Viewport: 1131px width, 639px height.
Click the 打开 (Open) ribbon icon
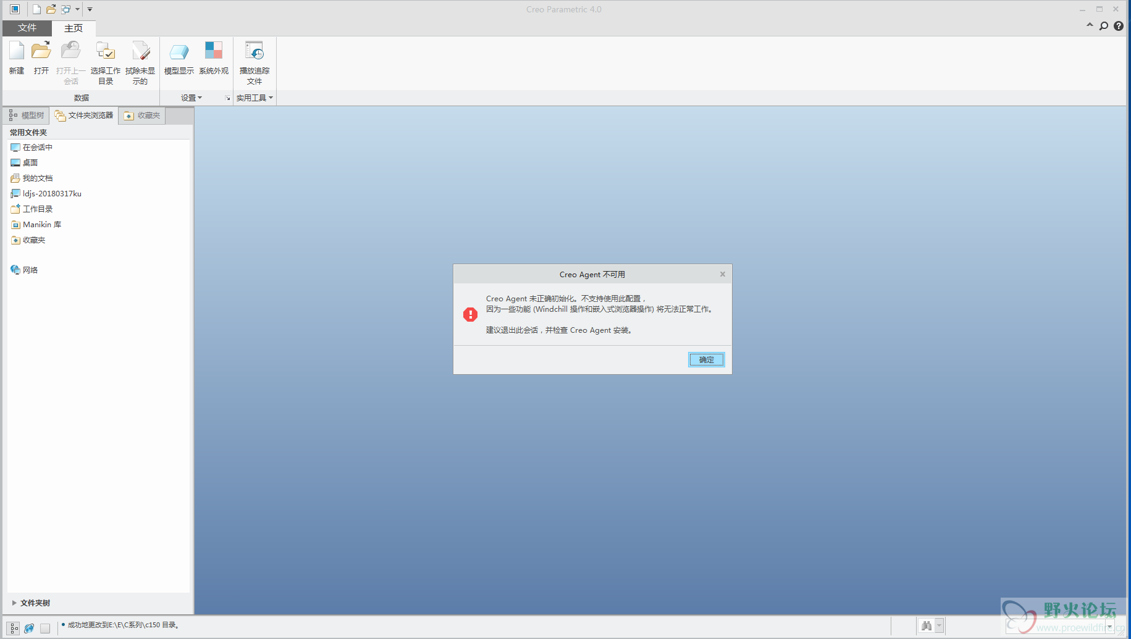point(41,58)
